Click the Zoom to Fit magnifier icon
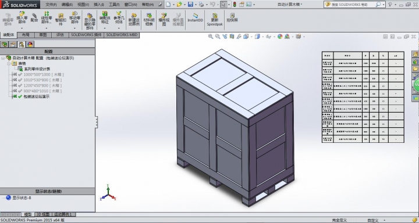This screenshot has height=223, width=419. tap(211, 37)
